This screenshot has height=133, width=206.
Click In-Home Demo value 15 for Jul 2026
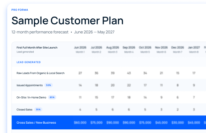pos(96,97)
